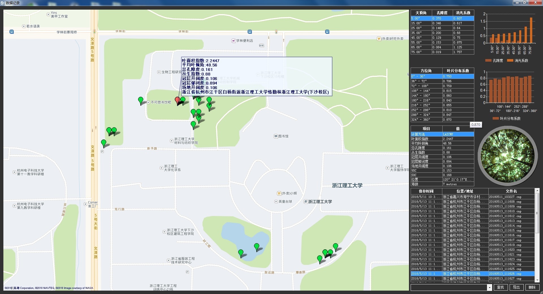Image resolution: width=543 pixels, height=294 pixels.
Task: Sort by the 保存时间 column header
Action: click(426, 191)
